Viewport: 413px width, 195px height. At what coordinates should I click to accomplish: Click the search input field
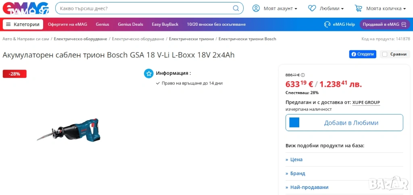coord(143,8)
